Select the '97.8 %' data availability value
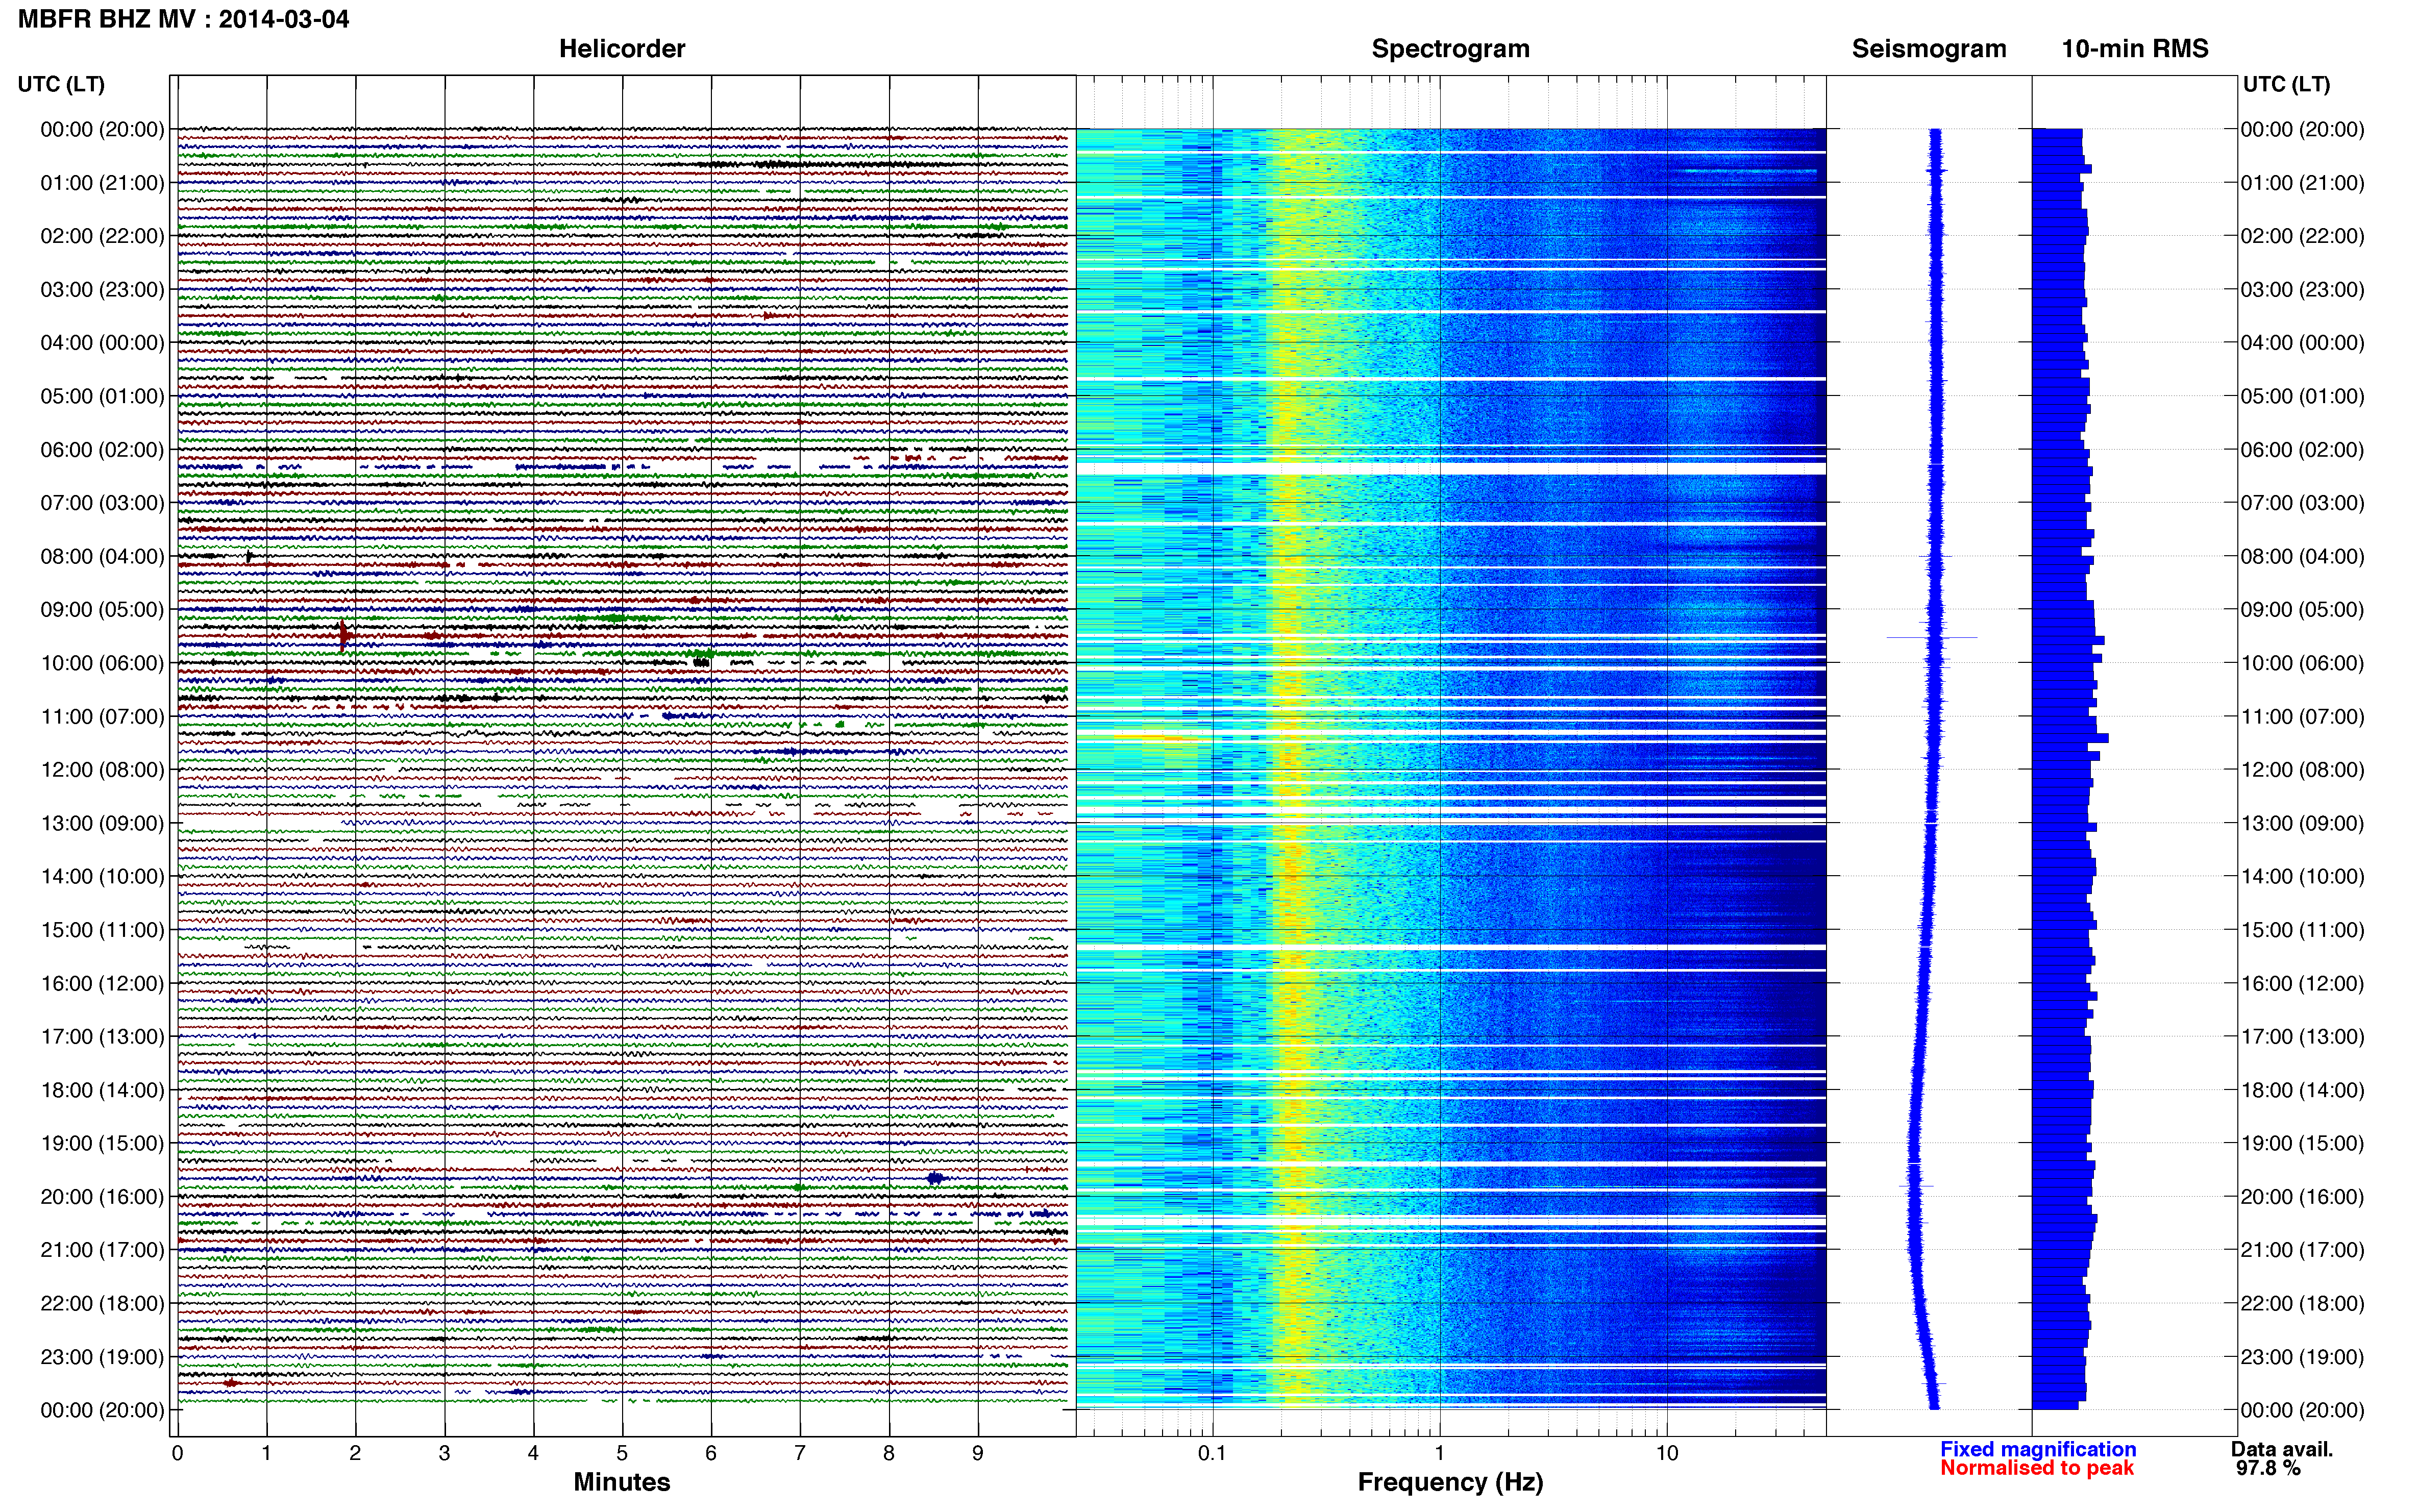The width and height of the screenshot is (2419, 1512). [2268, 1468]
